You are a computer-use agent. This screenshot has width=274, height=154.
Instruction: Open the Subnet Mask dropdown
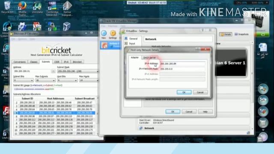click(78, 71)
